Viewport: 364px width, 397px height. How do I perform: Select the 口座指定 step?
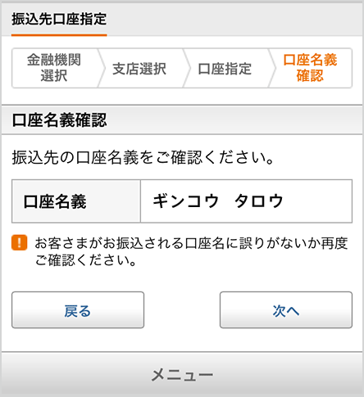pyautogui.click(x=225, y=69)
